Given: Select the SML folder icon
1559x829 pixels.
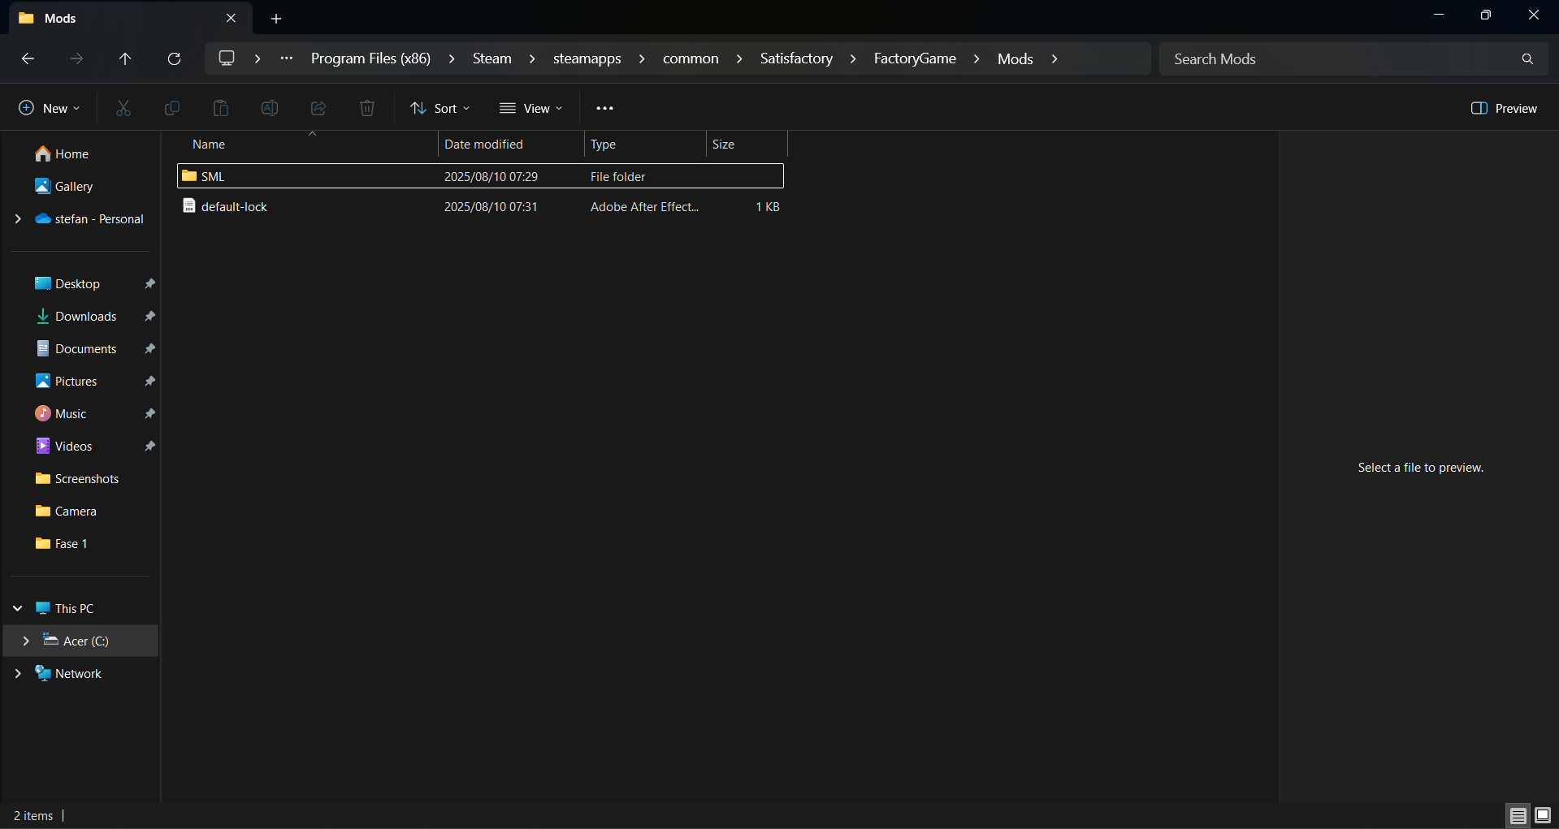Looking at the screenshot, I should click(189, 175).
